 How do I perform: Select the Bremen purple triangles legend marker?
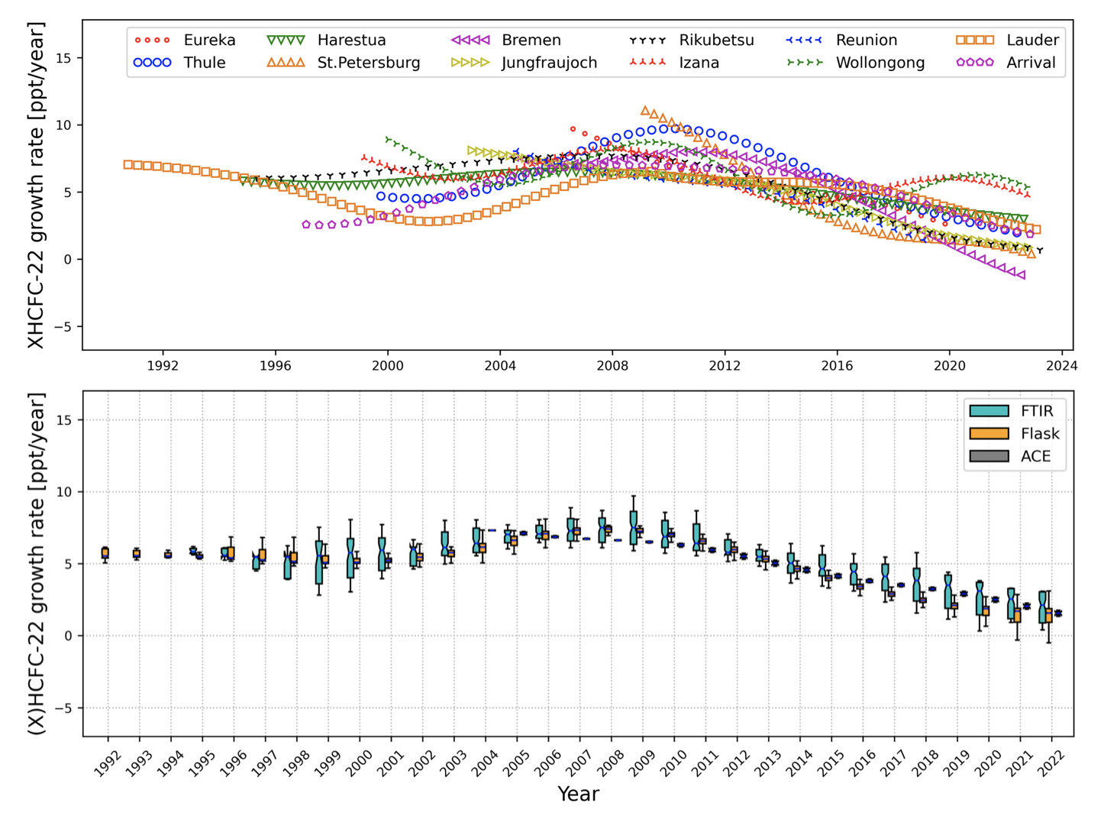click(470, 40)
